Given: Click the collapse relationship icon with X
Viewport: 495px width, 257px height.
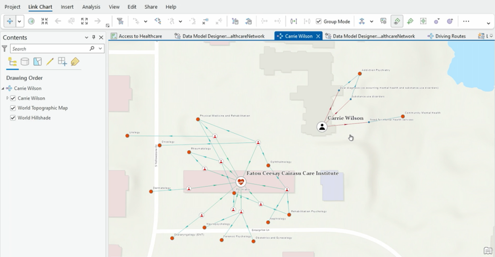Looking at the screenshot, I should point(206,21).
